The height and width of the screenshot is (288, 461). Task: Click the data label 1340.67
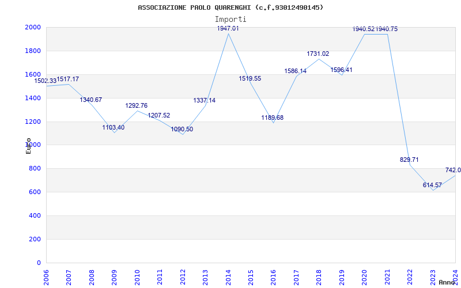90,100
